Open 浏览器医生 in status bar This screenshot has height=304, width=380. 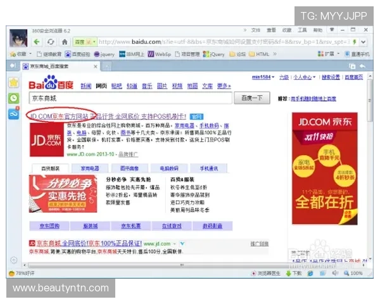(265, 274)
